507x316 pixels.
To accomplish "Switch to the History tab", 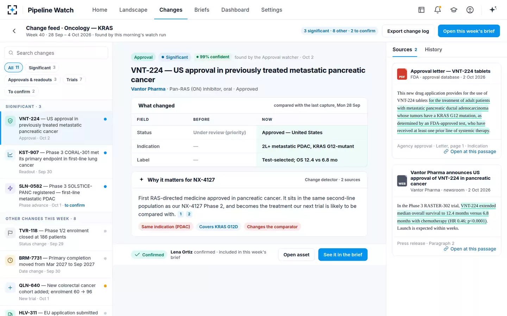I will 433,50.
